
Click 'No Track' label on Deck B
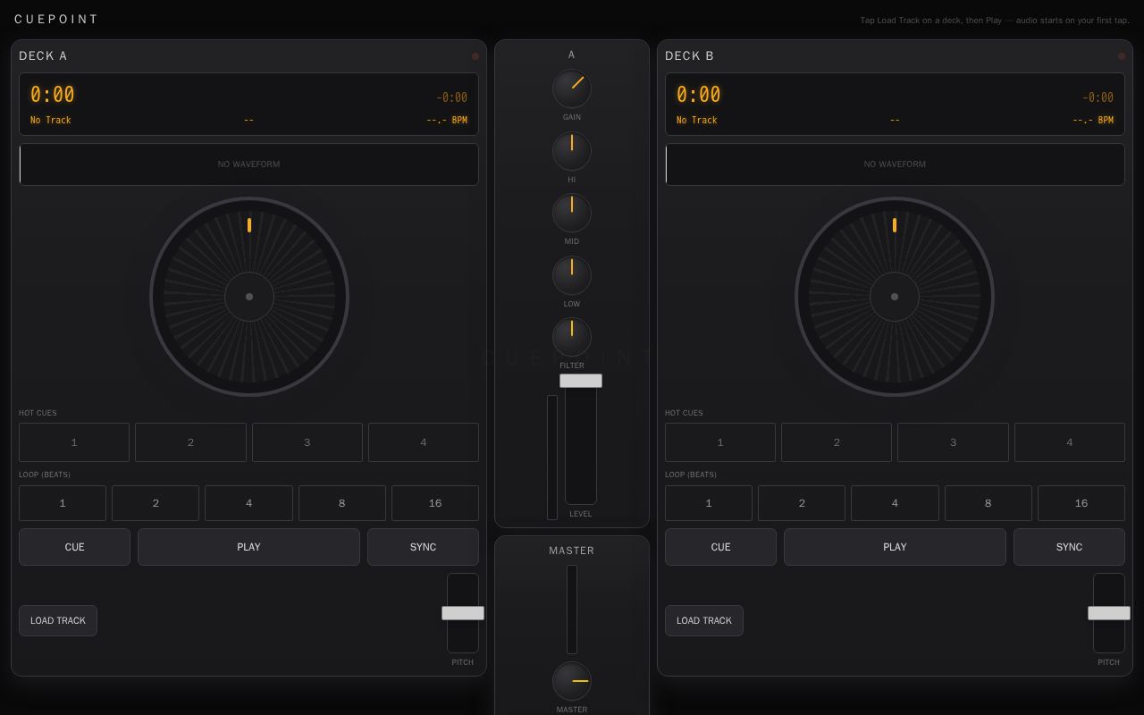(x=697, y=120)
